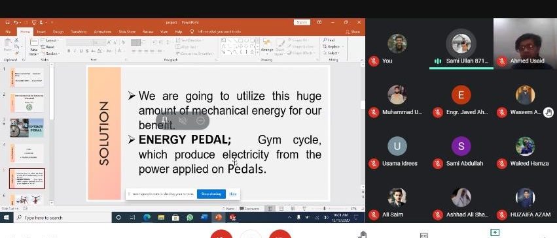Viewport: 557px width, 238px height.
Task: Click the Arrange icon in Drawing group
Action: (267, 45)
